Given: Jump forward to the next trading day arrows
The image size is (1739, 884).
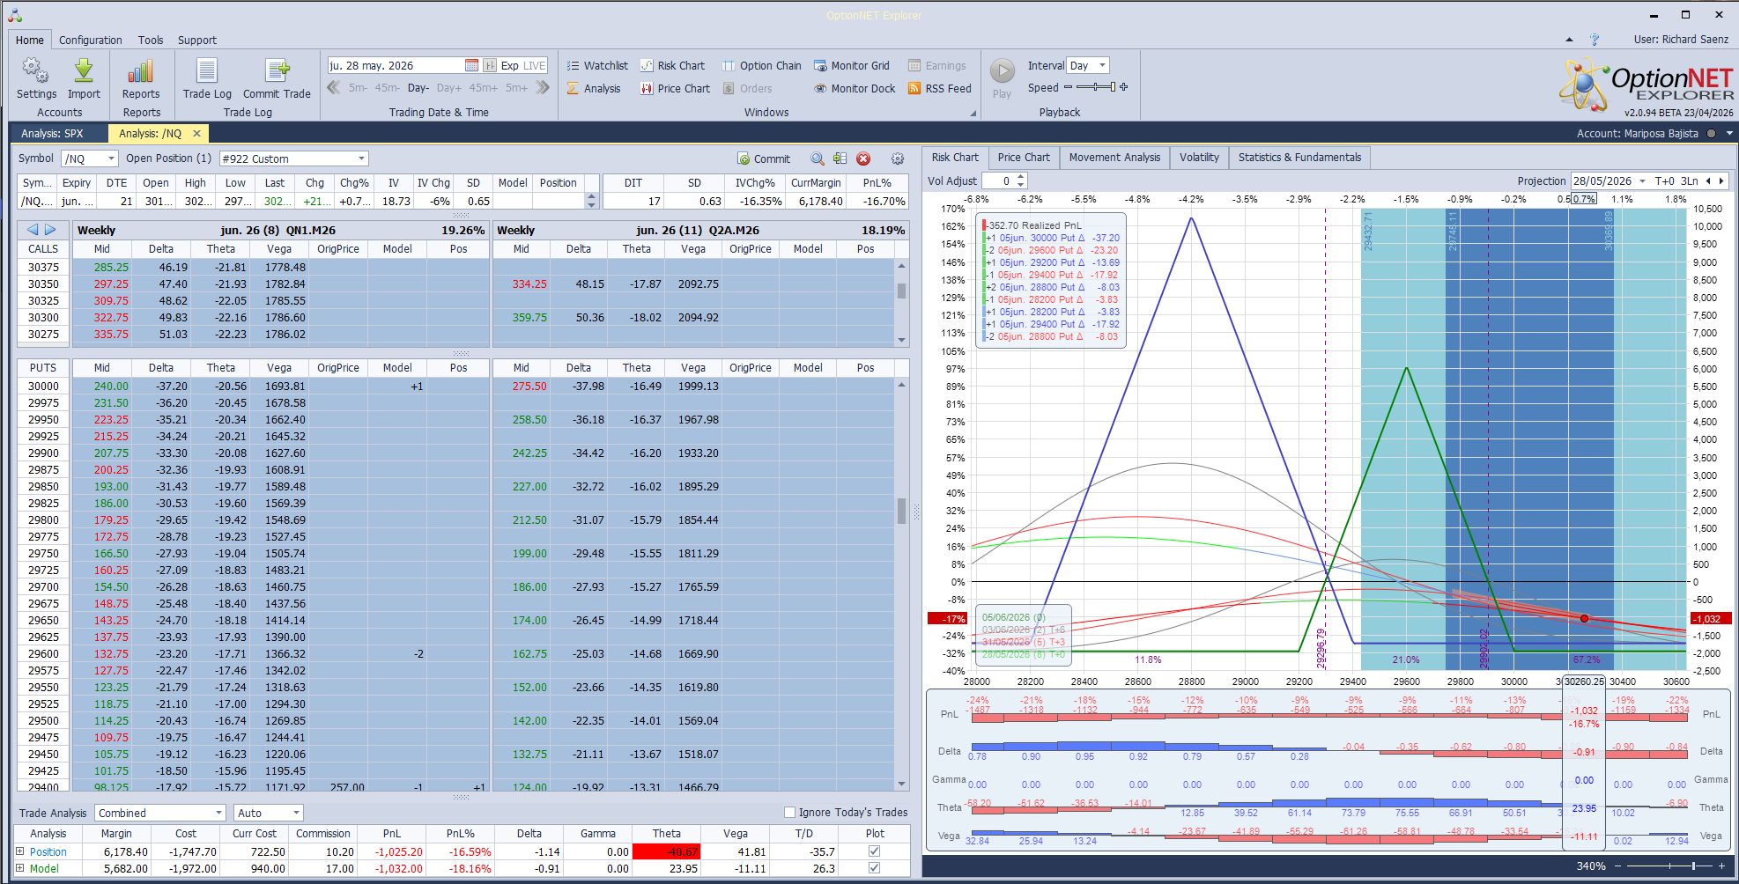Looking at the screenshot, I should (x=543, y=87).
